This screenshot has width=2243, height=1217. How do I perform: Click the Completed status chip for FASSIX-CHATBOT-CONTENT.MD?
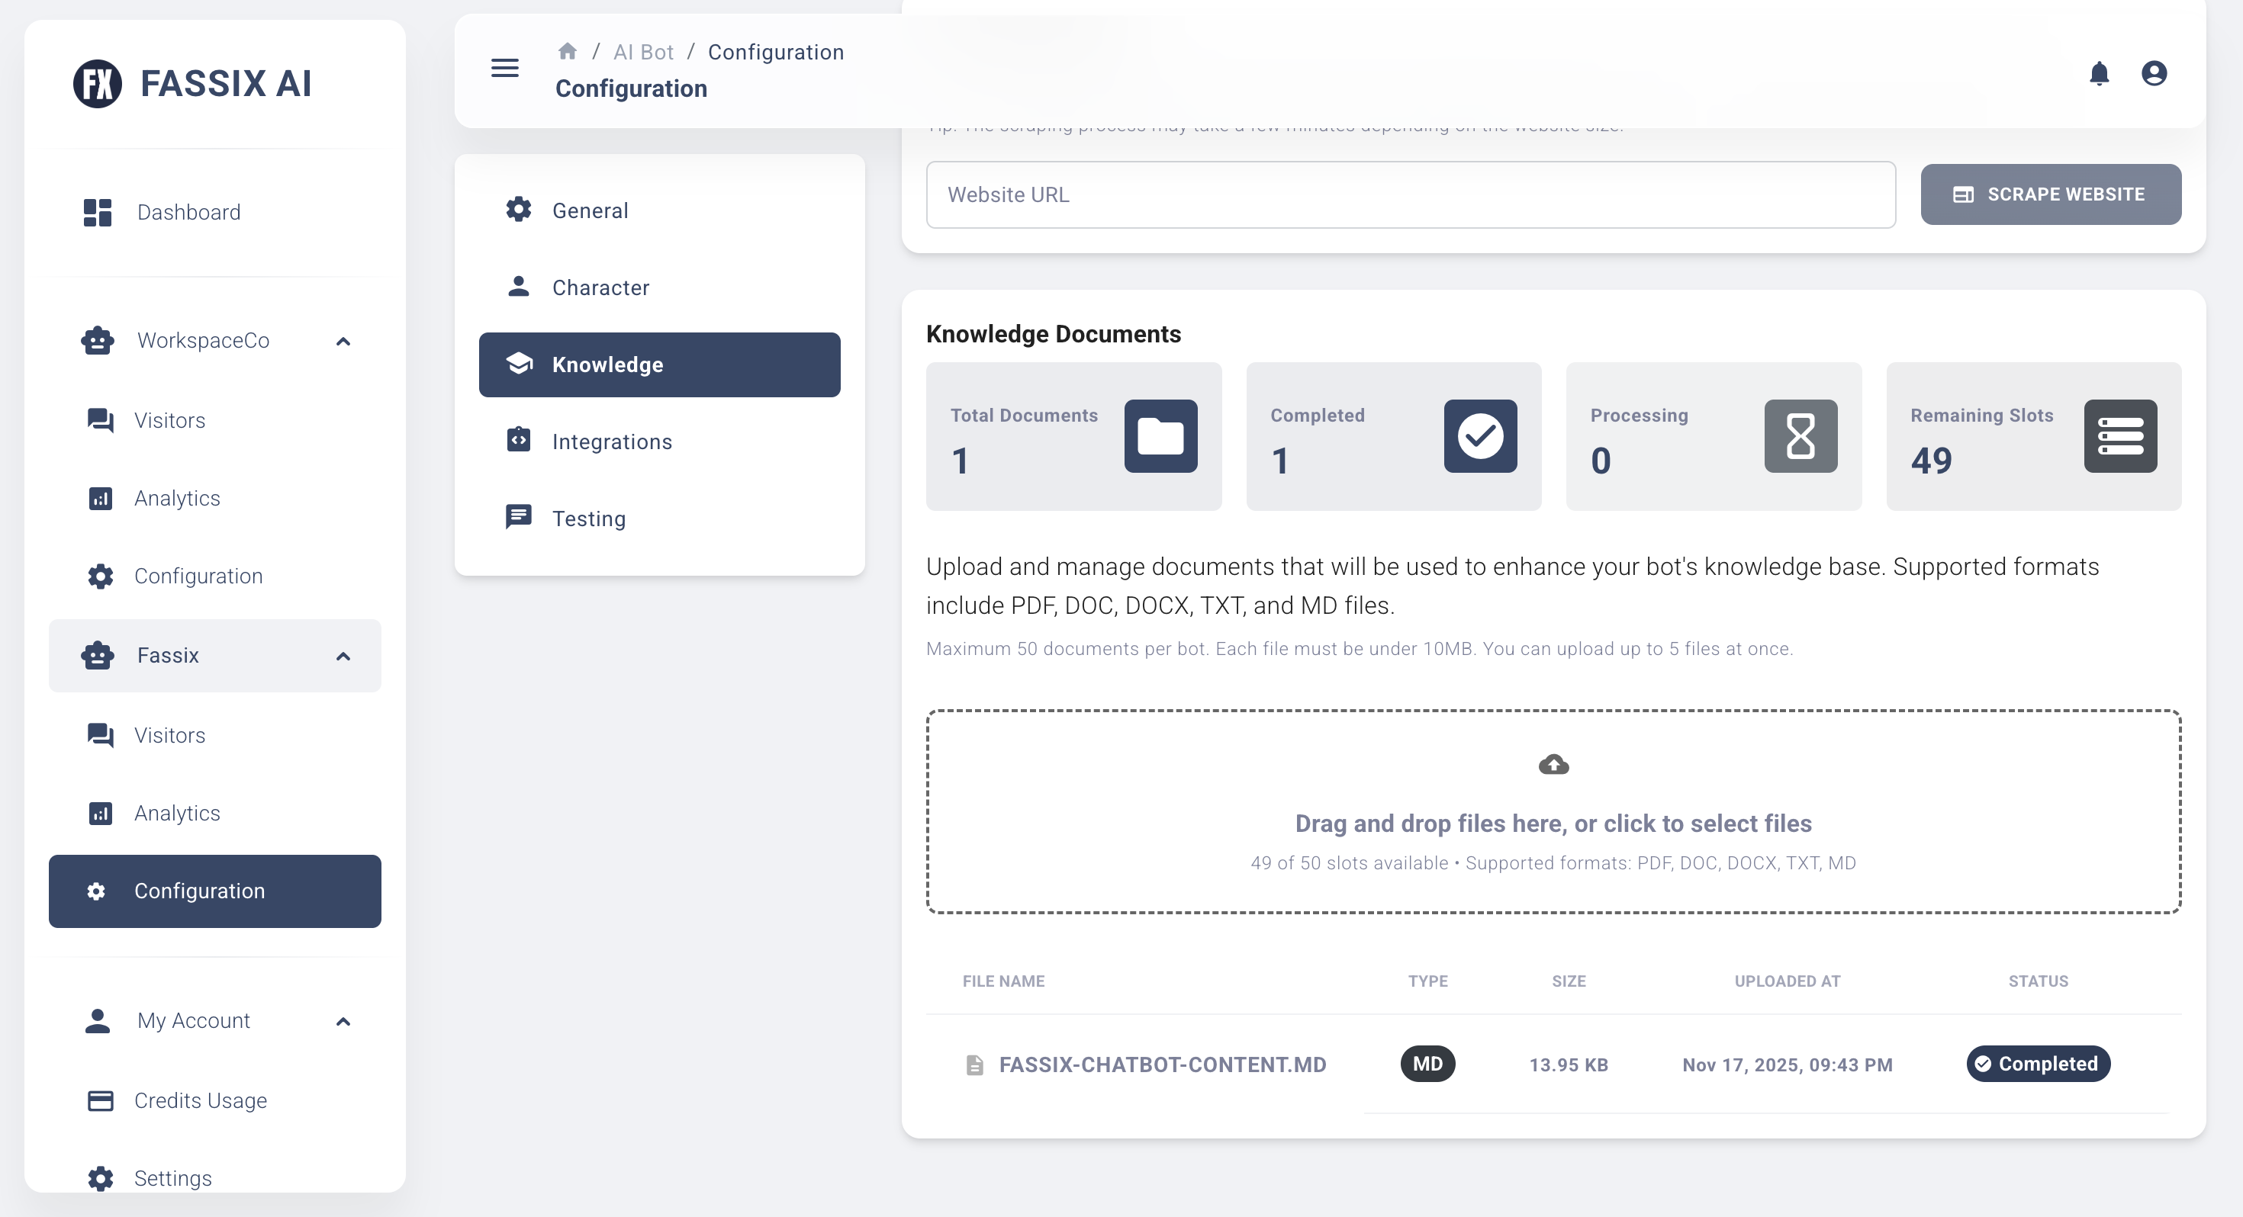2038,1064
